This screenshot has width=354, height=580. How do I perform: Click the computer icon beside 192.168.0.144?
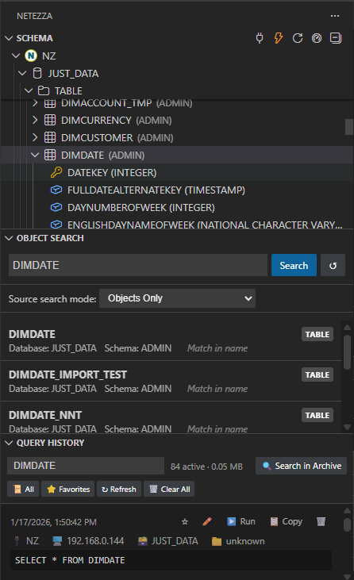(x=57, y=541)
